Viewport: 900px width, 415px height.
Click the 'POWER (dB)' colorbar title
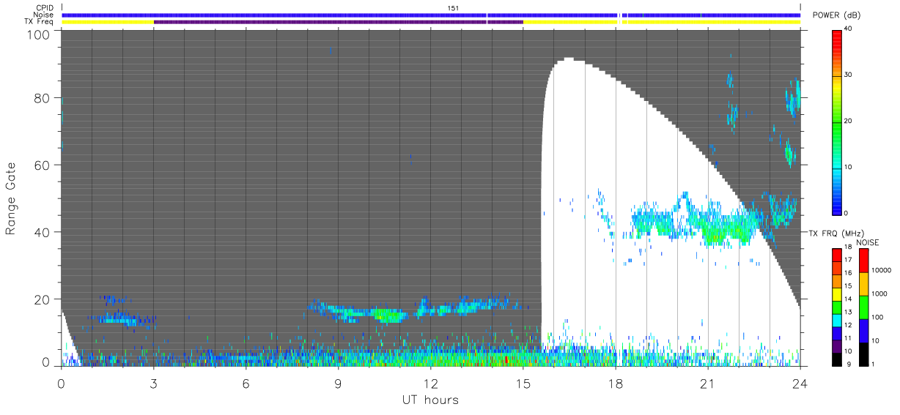click(x=836, y=15)
